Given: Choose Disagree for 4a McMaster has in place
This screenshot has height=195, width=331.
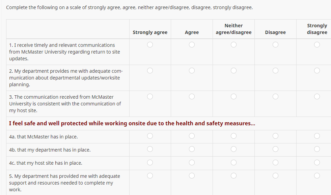Looking at the screenshot, I should 275,136.
